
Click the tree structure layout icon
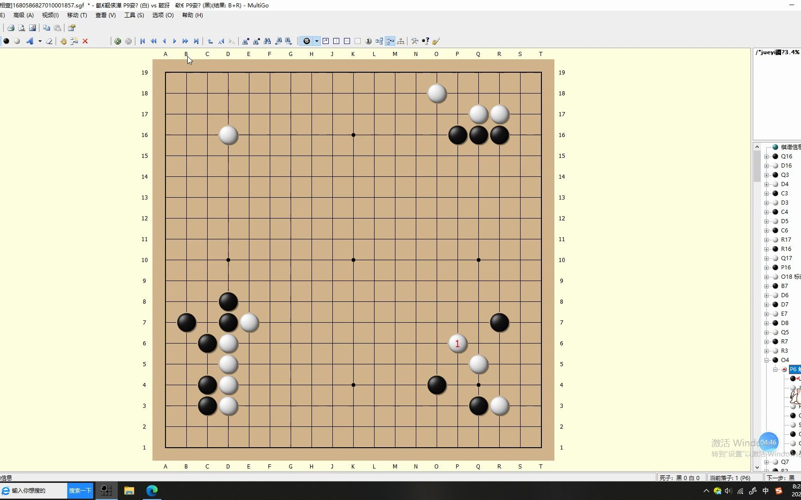pos(400,41)
